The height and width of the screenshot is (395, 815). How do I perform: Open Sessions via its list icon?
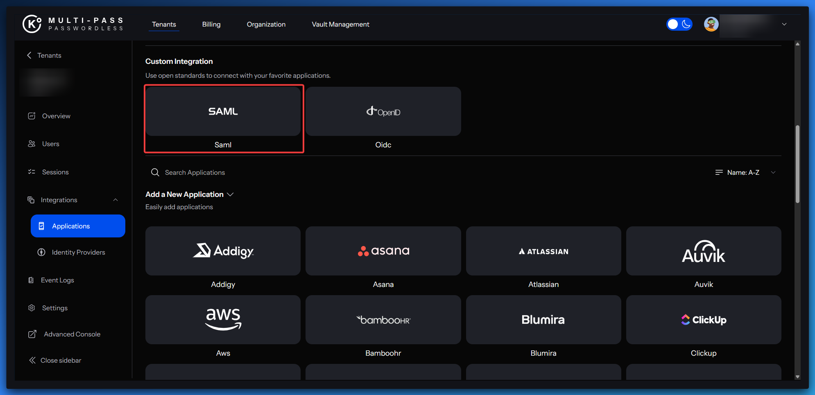32,172
